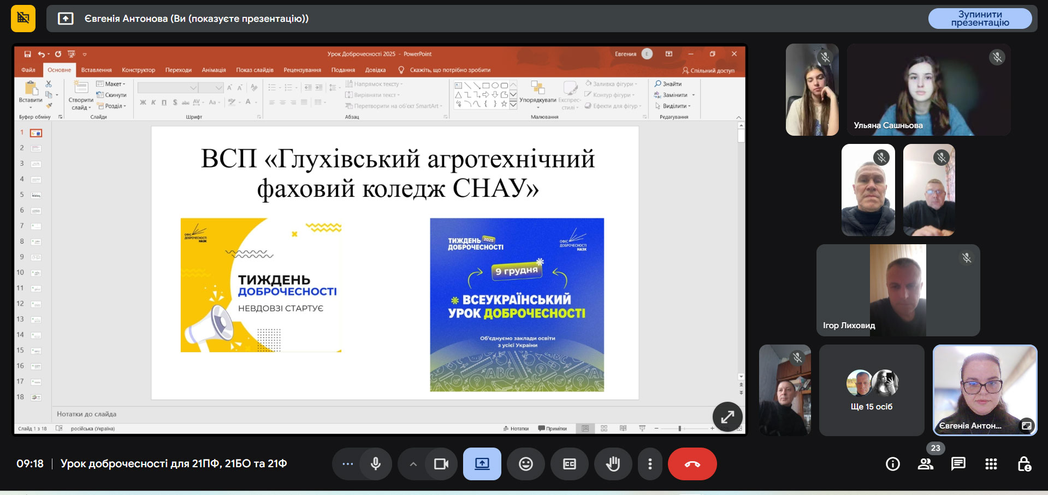The width and height of the screenshot is (1048, 495).
Task: Click the Спільний доступ share button
Action: click(x=708, y=70)
